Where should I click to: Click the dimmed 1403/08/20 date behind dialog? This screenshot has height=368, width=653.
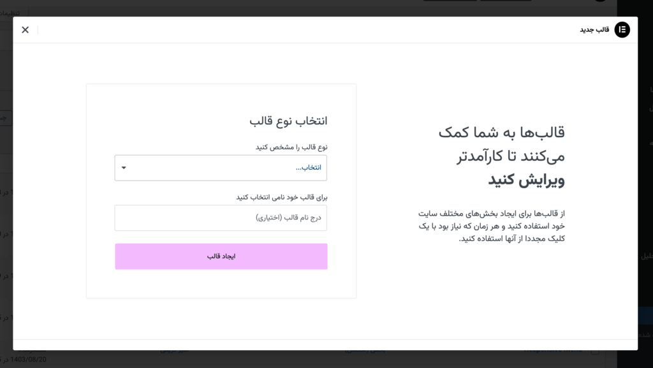coord(30,360)
